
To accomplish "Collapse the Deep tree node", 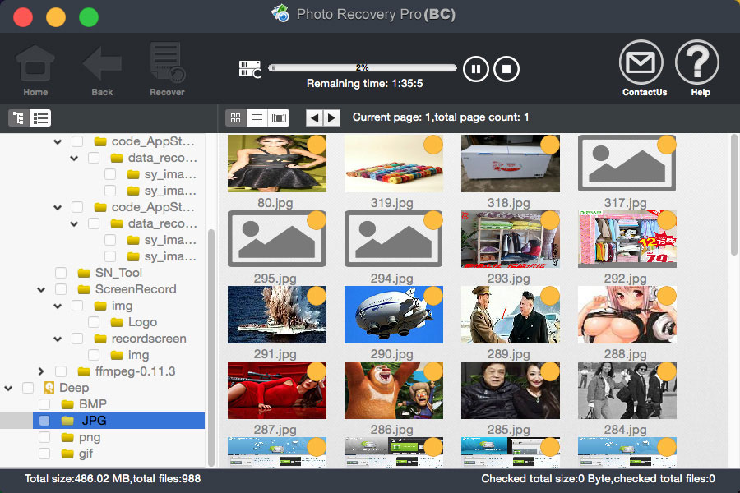I will click(8, 389).
